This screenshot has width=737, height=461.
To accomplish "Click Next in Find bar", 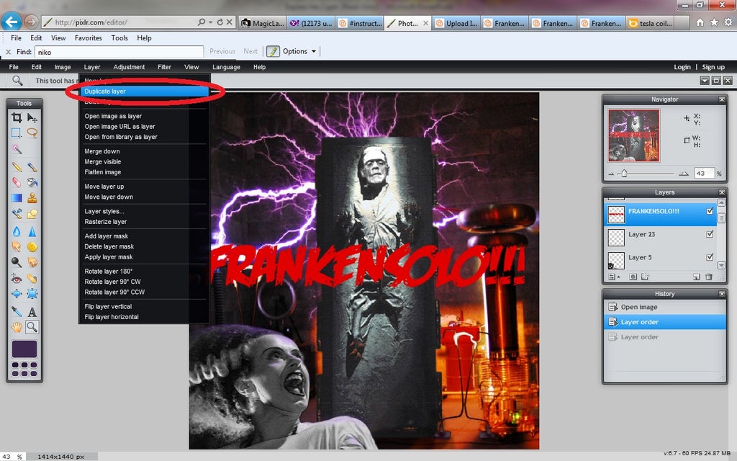I will pos(250,51).
